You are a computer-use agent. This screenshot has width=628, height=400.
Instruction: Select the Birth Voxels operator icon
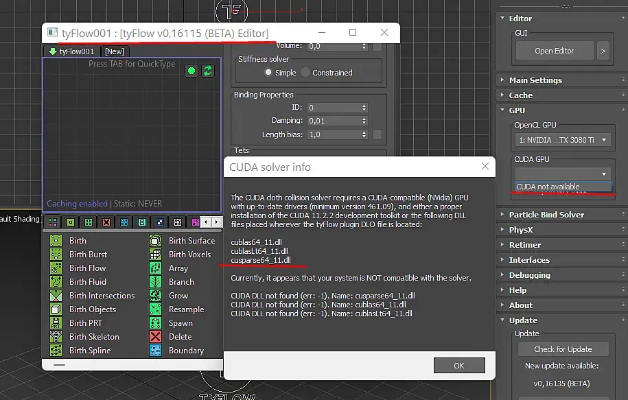(155, 255)
